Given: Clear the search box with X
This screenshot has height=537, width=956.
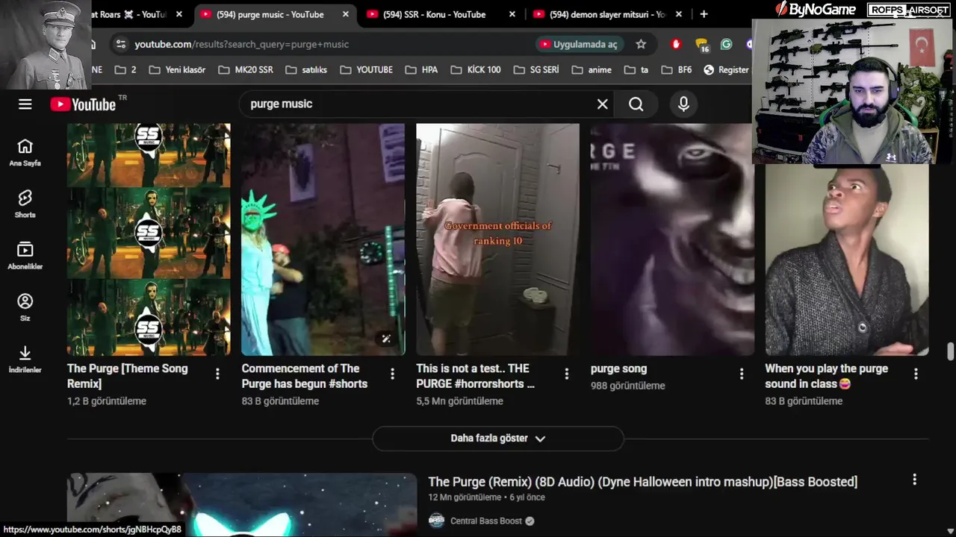Looking at the screenshot, I should 603,104.
